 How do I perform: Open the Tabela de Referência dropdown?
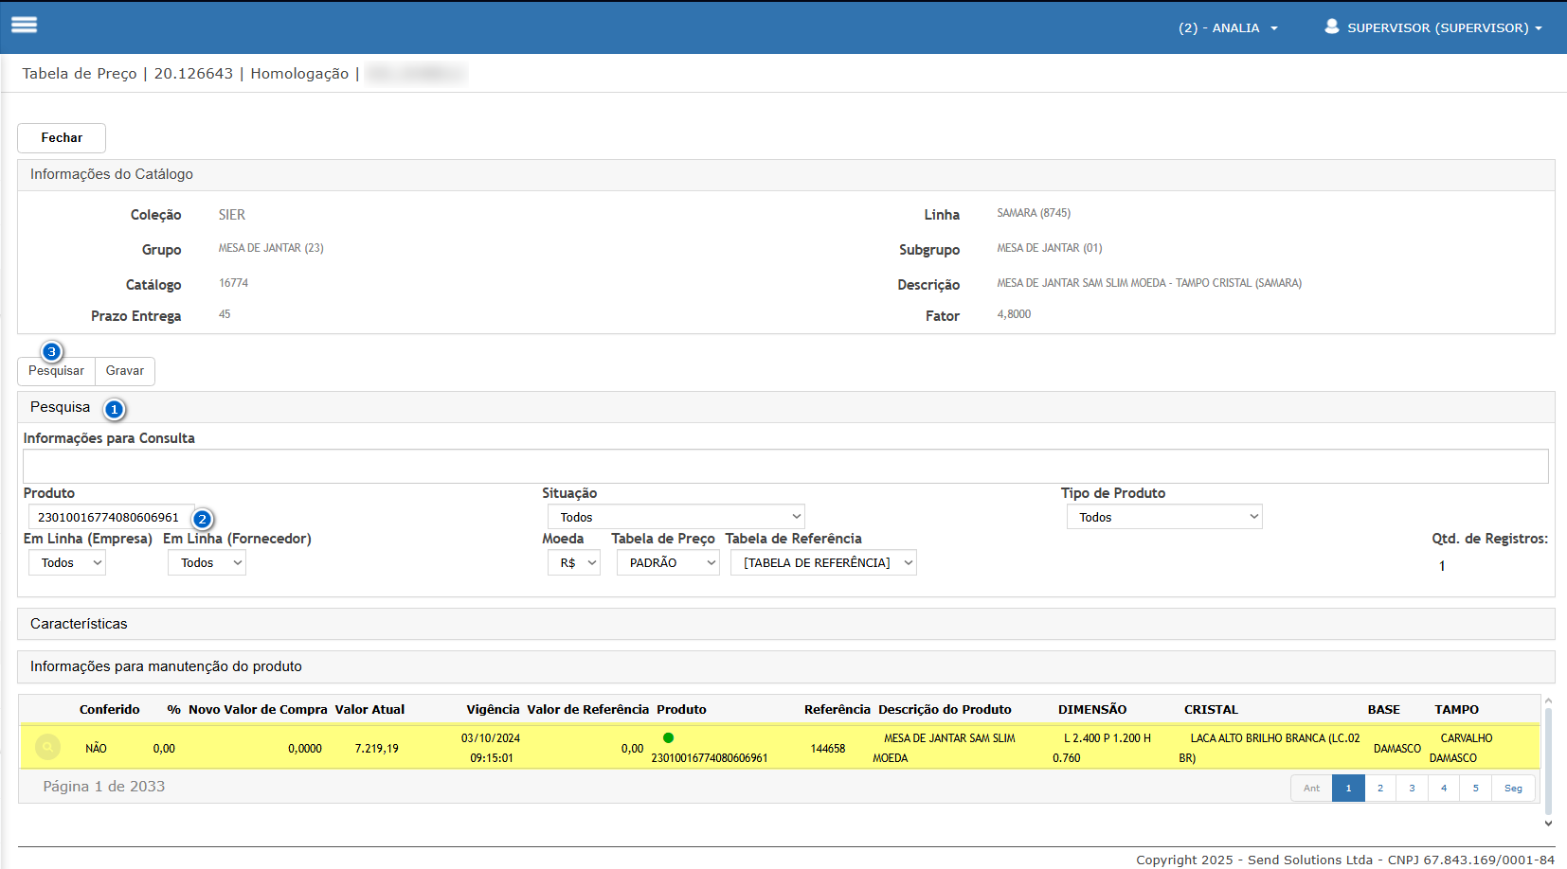[x=823, y=562]
